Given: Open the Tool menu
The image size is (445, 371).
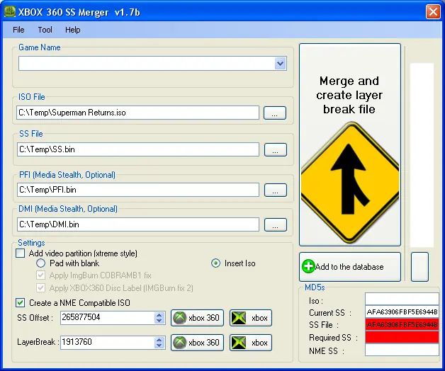Looking at the screenshot, I should [45, 30].
